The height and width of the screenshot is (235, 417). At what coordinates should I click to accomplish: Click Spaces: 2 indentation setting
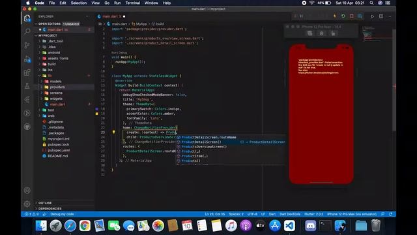(x=236, y=214)
